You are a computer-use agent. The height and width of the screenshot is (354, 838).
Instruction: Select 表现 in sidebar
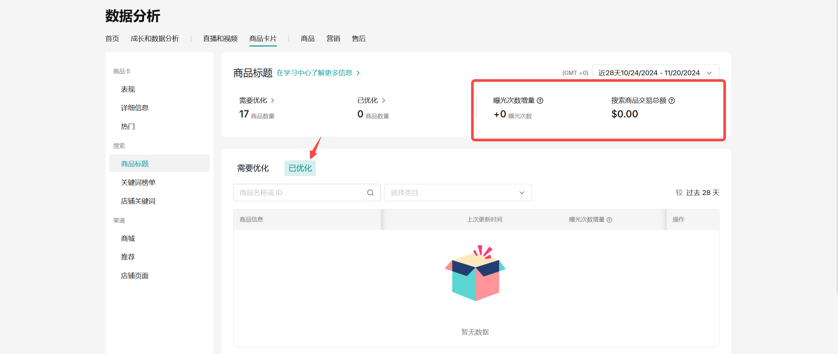tap(128, 89)
